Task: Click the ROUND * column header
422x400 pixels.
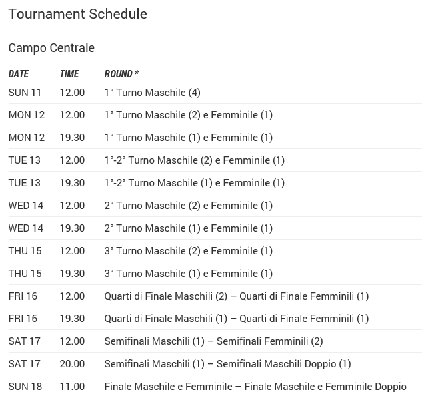Action: coord(121,74)
